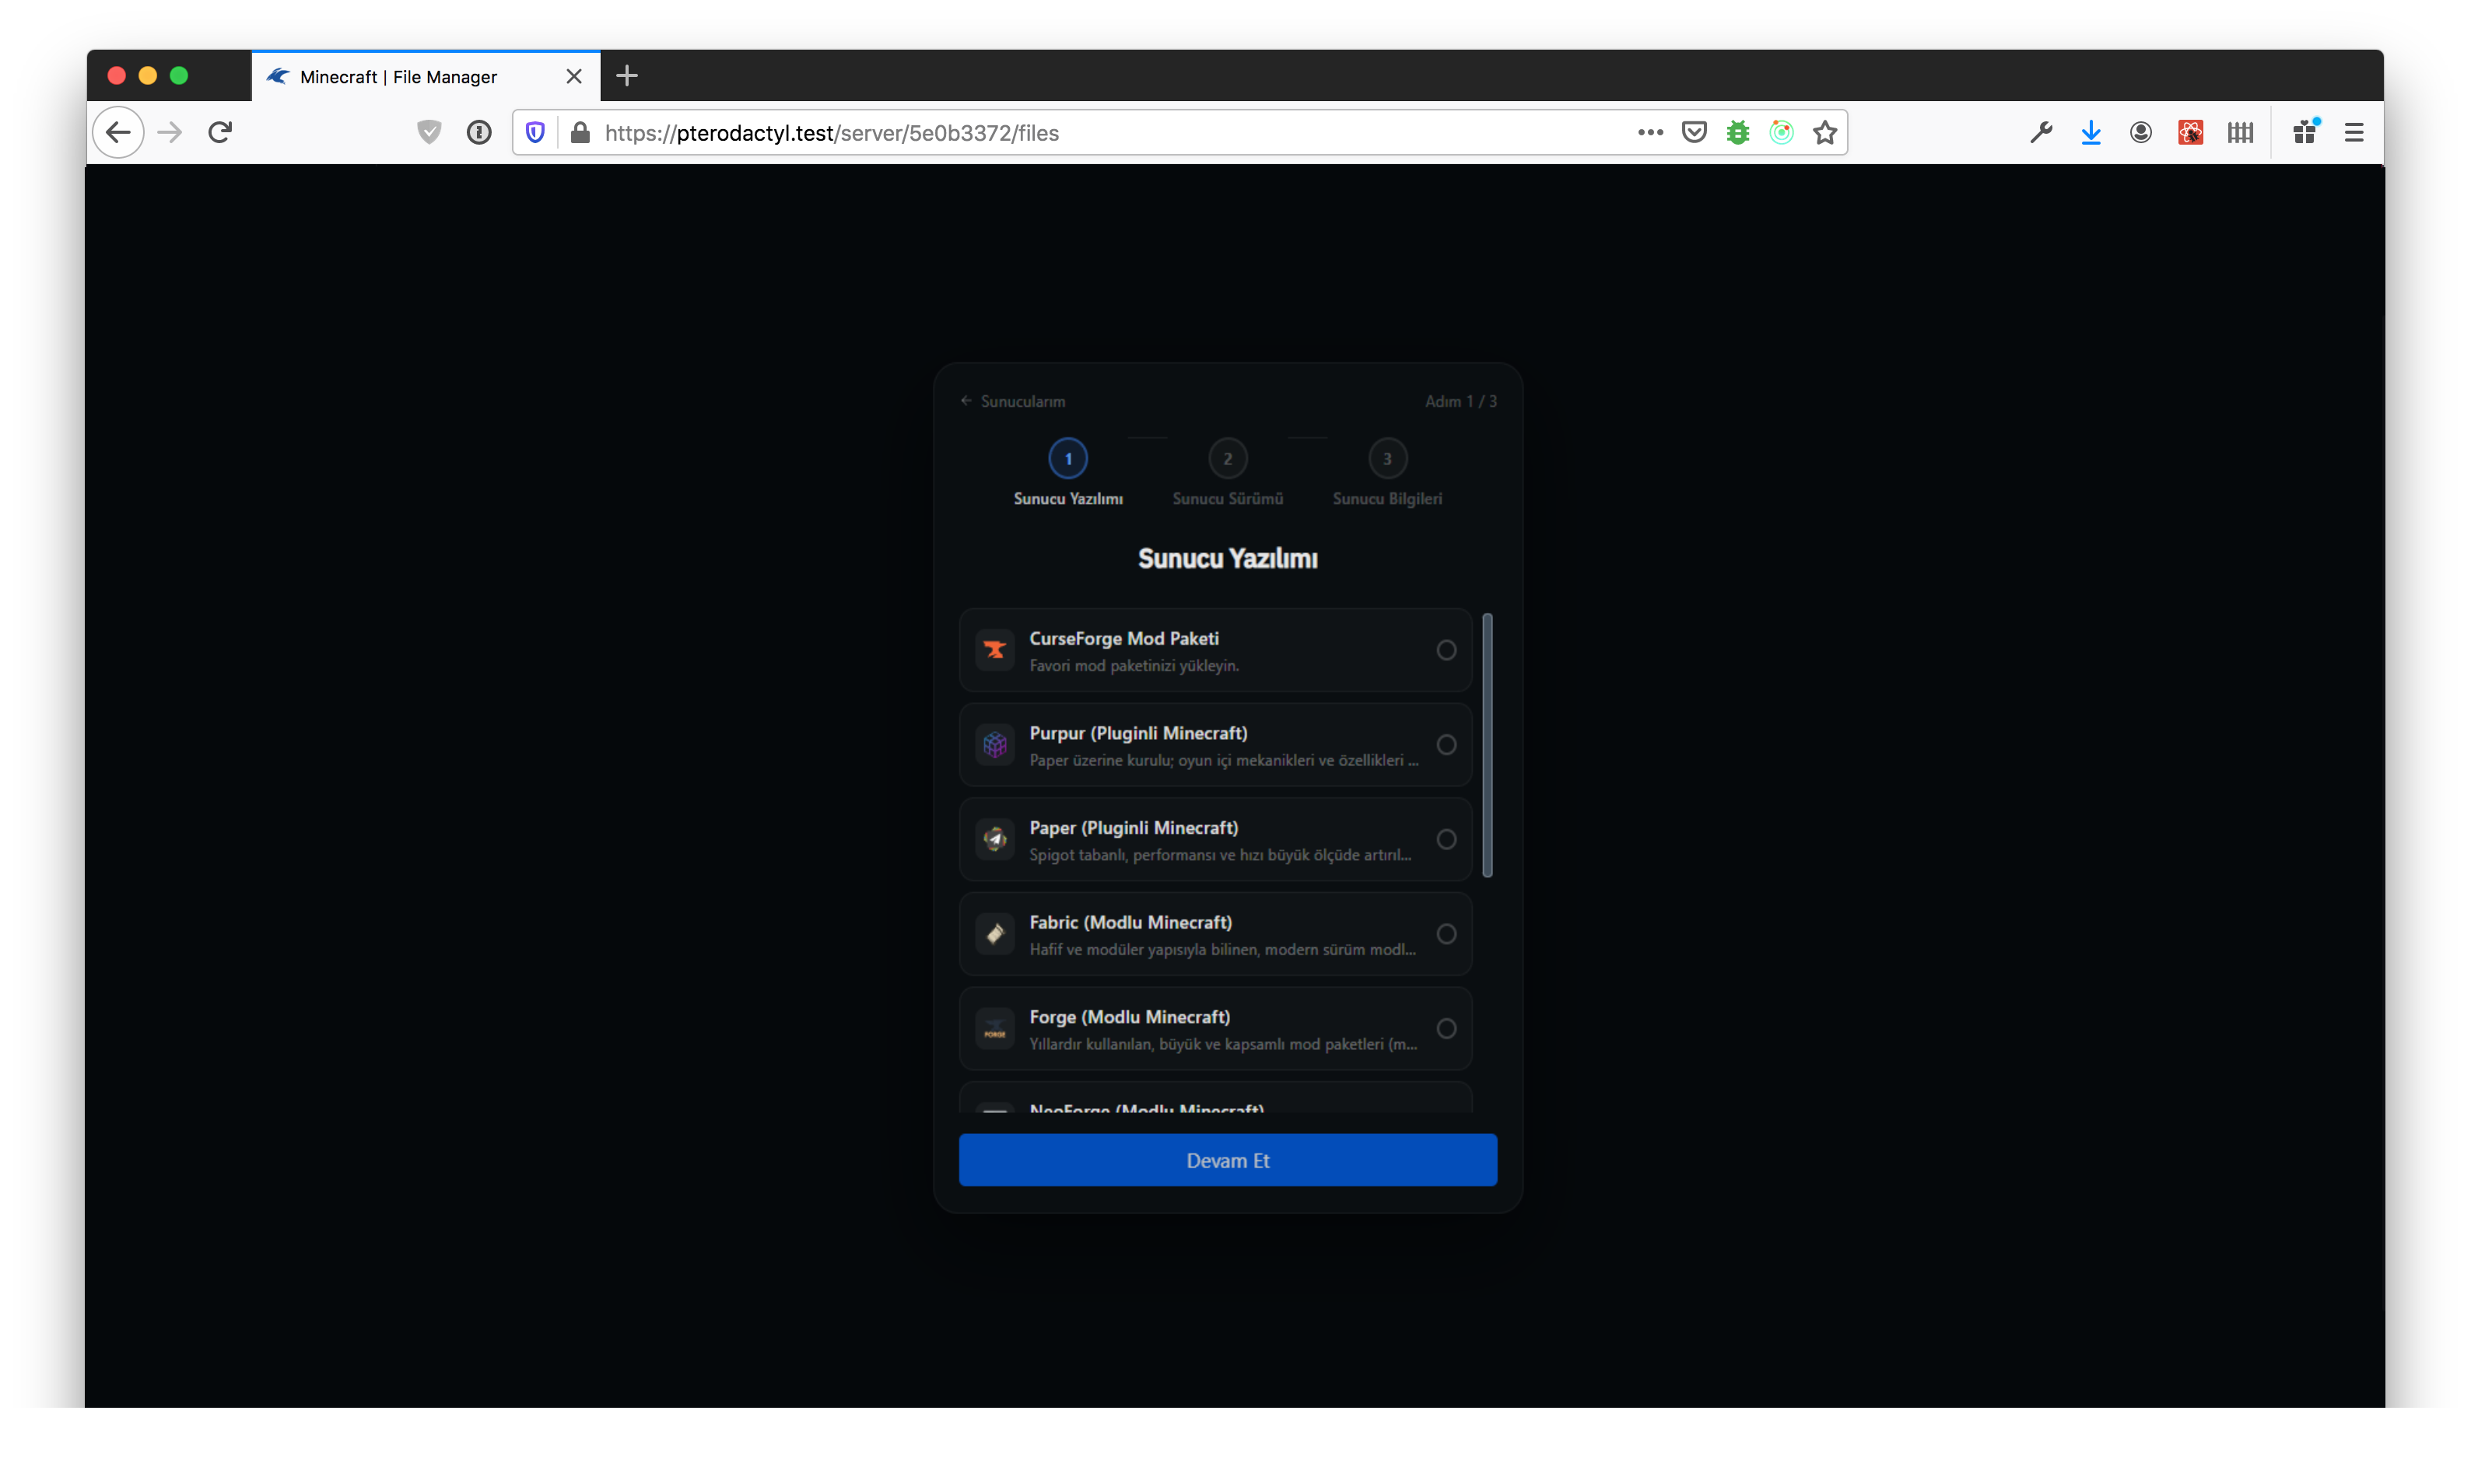
Task: Click the CurseForge anvil logo icon
Action: (x=994, y=650)
